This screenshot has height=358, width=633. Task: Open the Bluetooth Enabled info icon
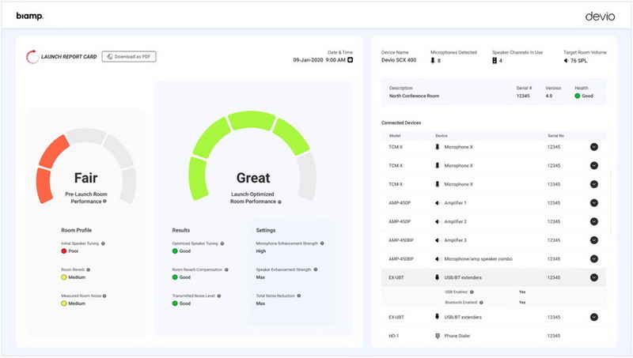(x=481, y=303)
